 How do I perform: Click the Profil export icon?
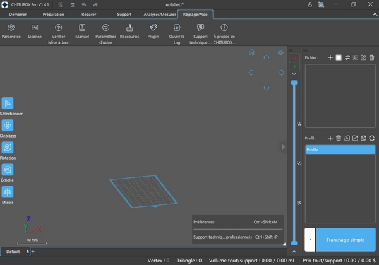coord(355,138)
